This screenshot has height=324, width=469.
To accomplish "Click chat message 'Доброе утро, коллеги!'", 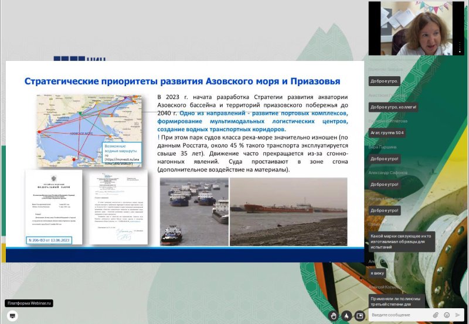I will [x=393, y=107].
